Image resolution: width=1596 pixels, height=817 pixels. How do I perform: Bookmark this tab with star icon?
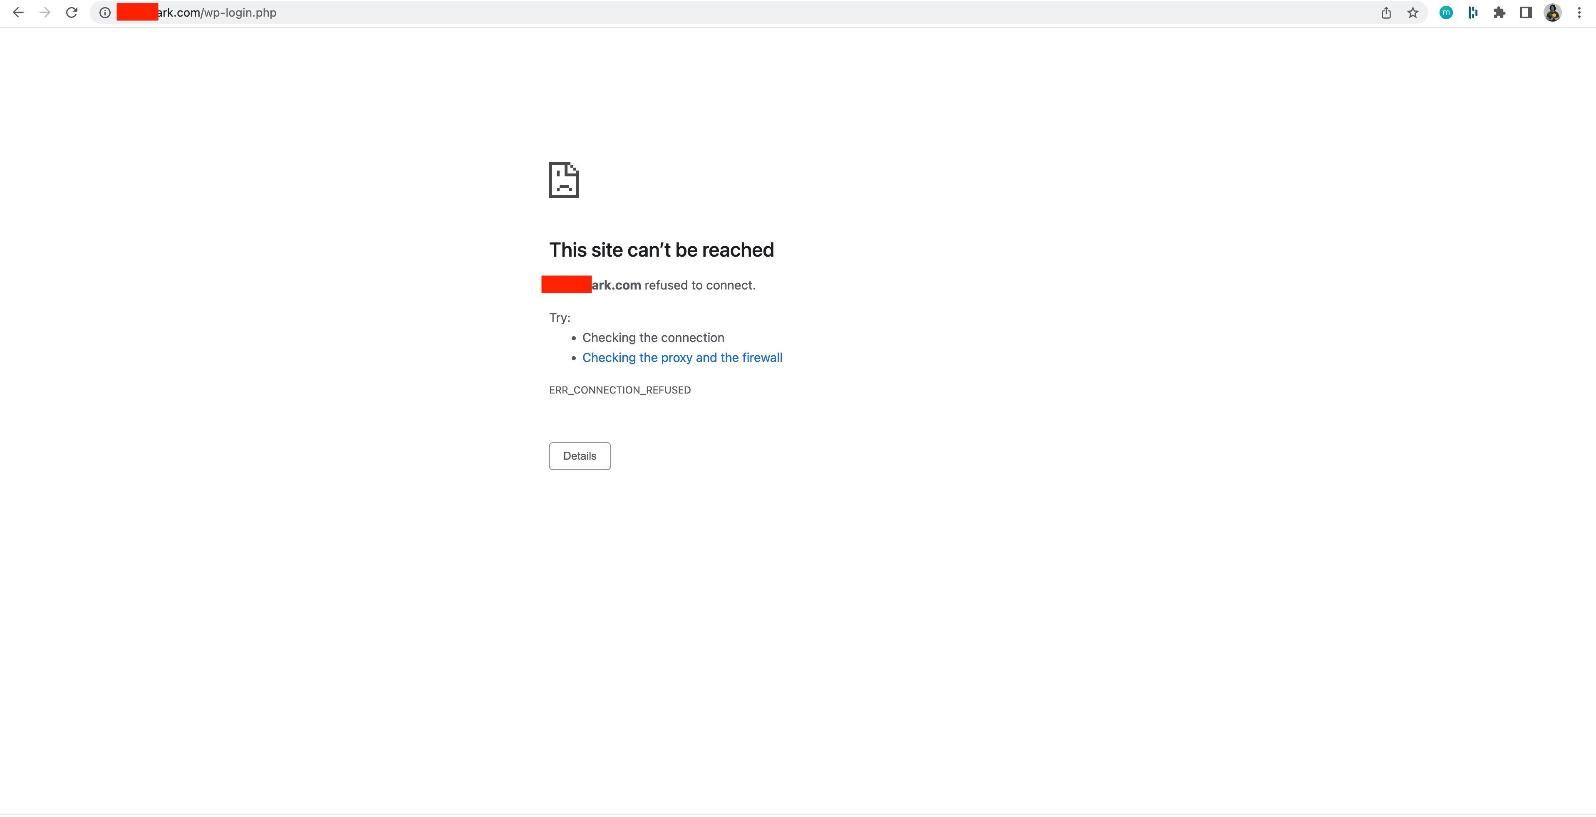click(x=1413, y=12)
